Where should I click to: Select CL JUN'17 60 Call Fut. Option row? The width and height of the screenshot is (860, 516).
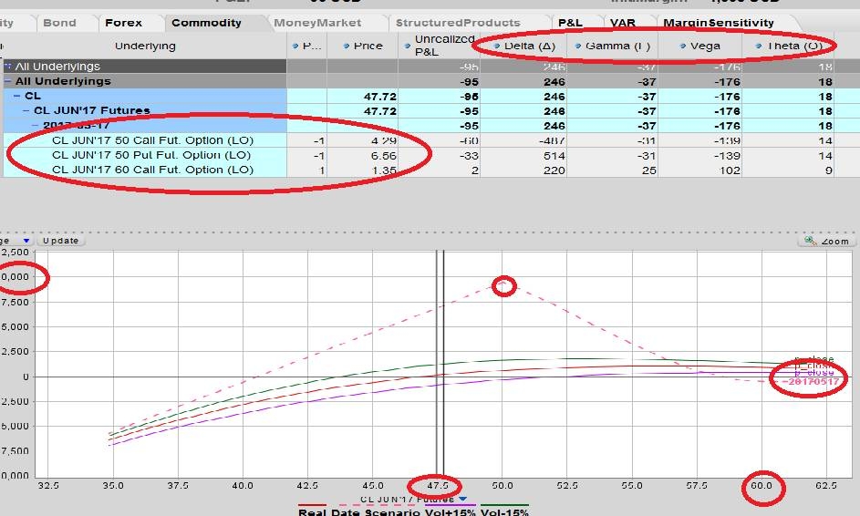(x=145, y=170)
